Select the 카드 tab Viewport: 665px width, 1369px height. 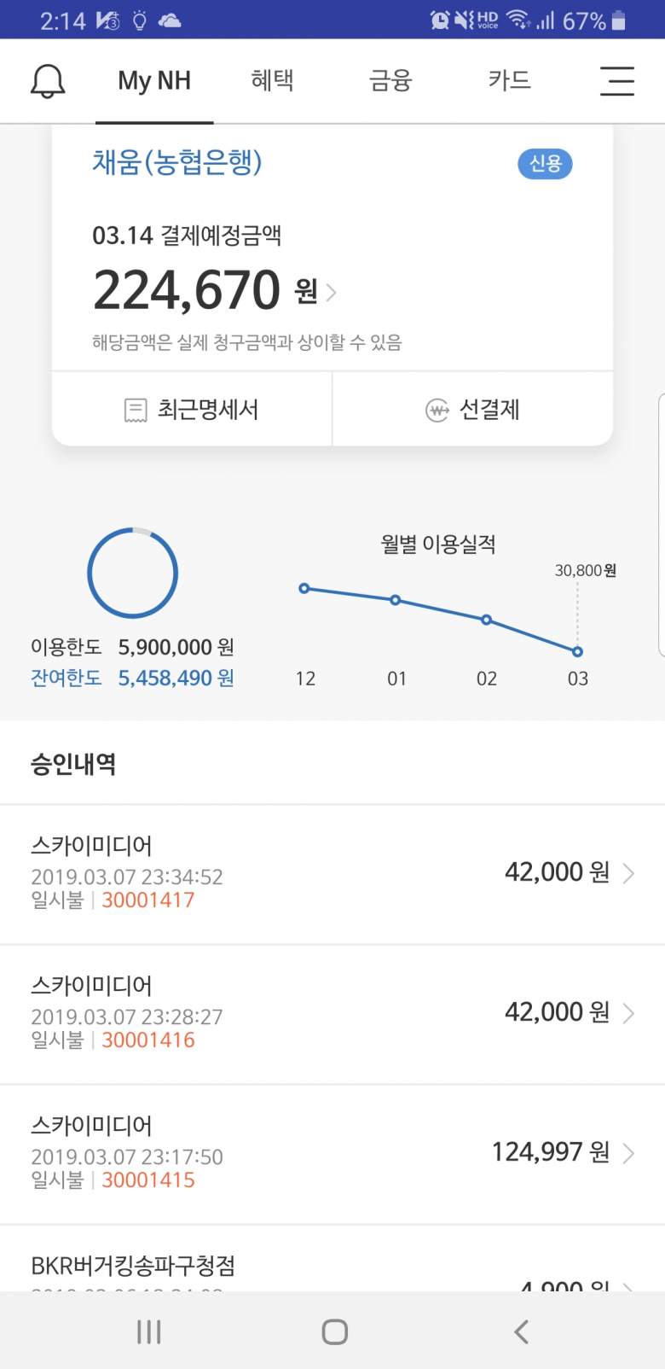coord(509,81)
